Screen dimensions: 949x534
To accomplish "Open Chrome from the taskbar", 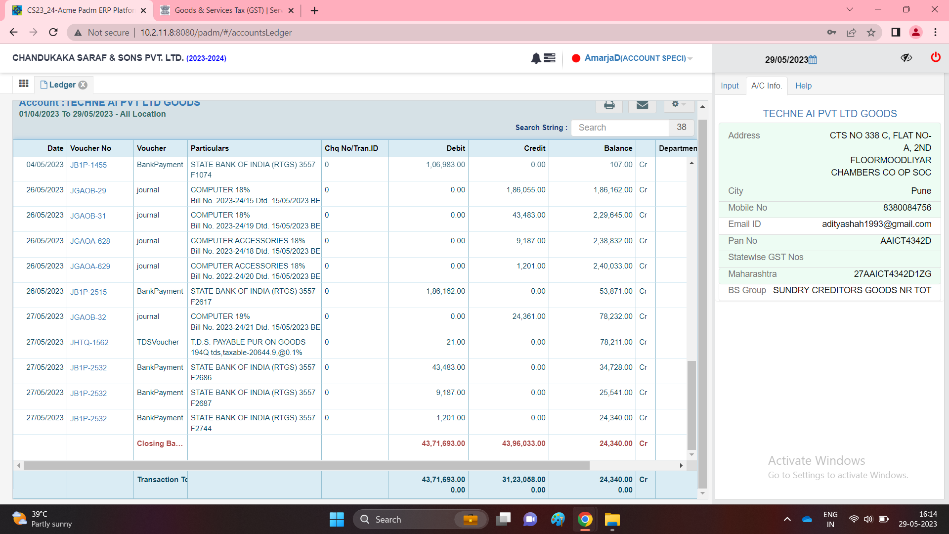I will click(585, 519).
